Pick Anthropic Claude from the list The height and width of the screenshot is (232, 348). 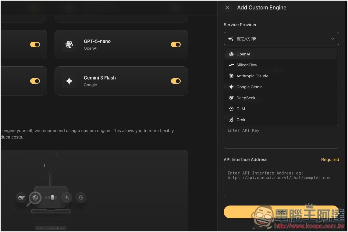281,76
